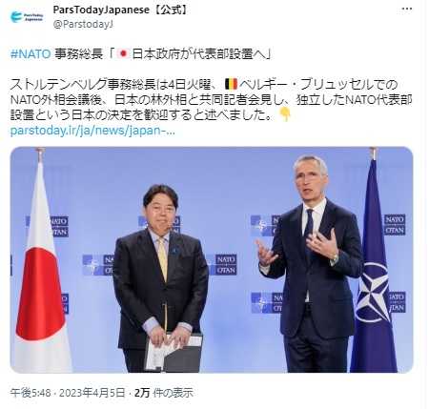Open the three-dot more options menu
Screen dimensions: 429x409
pos(407,10)
